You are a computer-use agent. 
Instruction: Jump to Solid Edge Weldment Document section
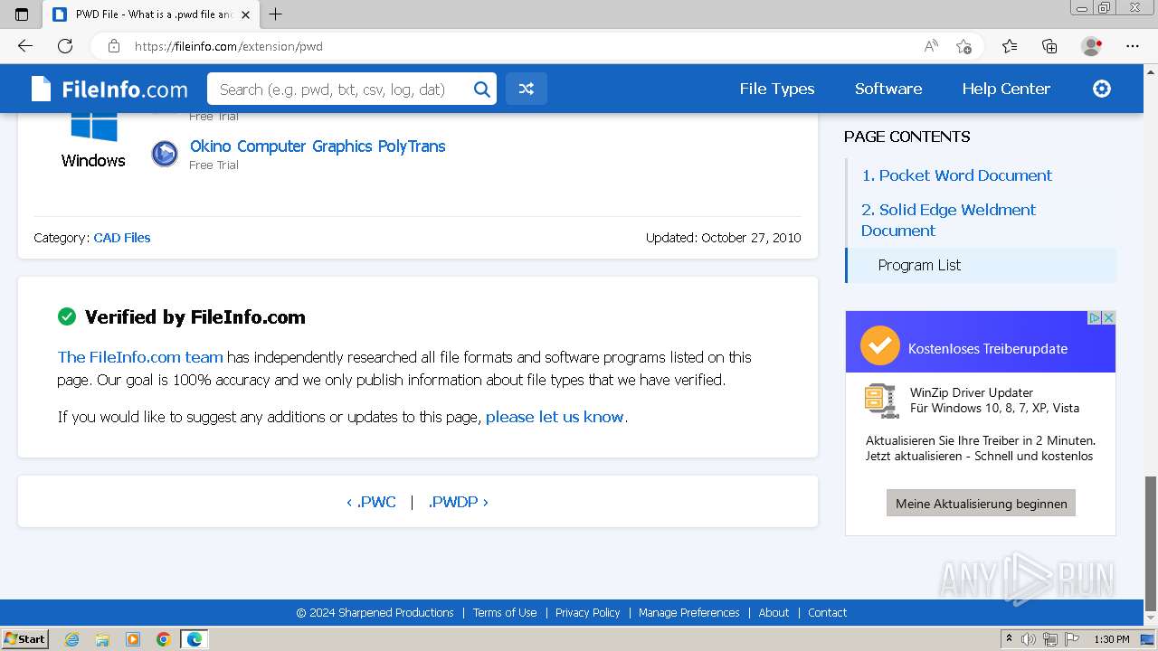point(948,220)
